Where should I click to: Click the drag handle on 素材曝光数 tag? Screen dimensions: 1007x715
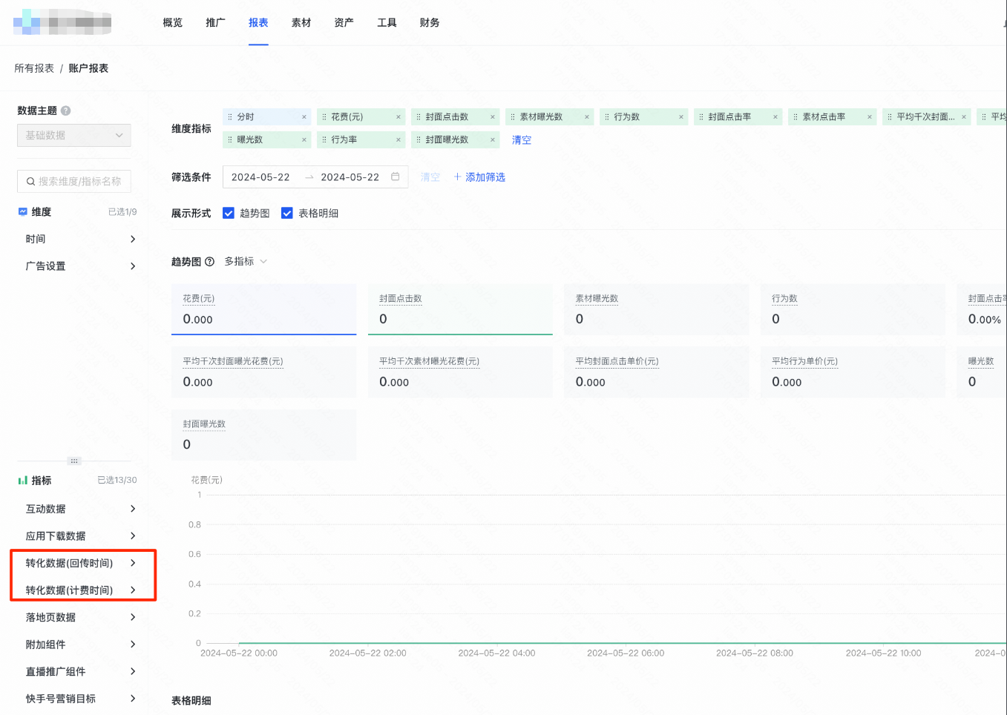point(513,117)
